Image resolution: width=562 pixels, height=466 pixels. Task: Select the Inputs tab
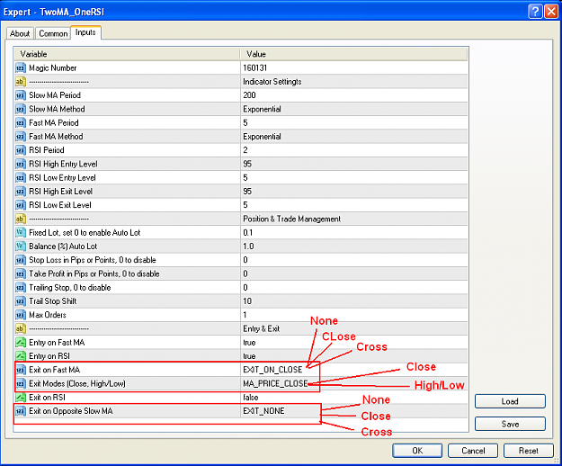[x=85, y=32]
